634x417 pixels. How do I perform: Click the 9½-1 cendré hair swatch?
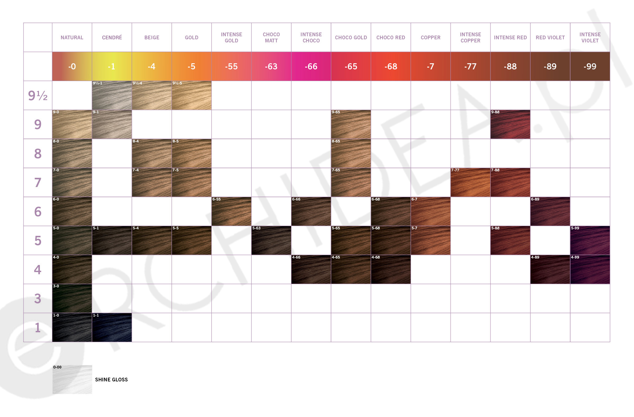click(112, 95)
